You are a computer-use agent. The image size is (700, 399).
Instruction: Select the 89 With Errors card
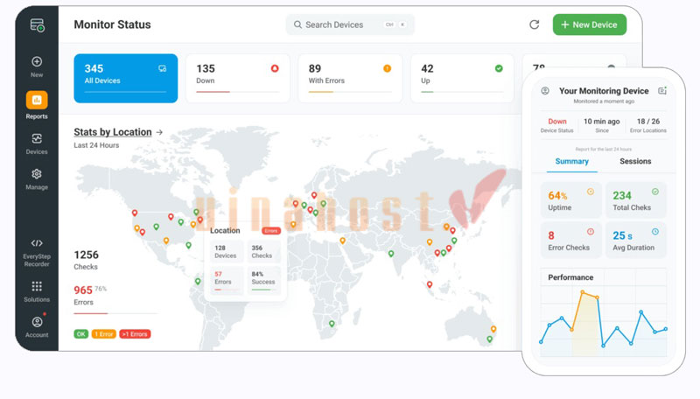350,78
